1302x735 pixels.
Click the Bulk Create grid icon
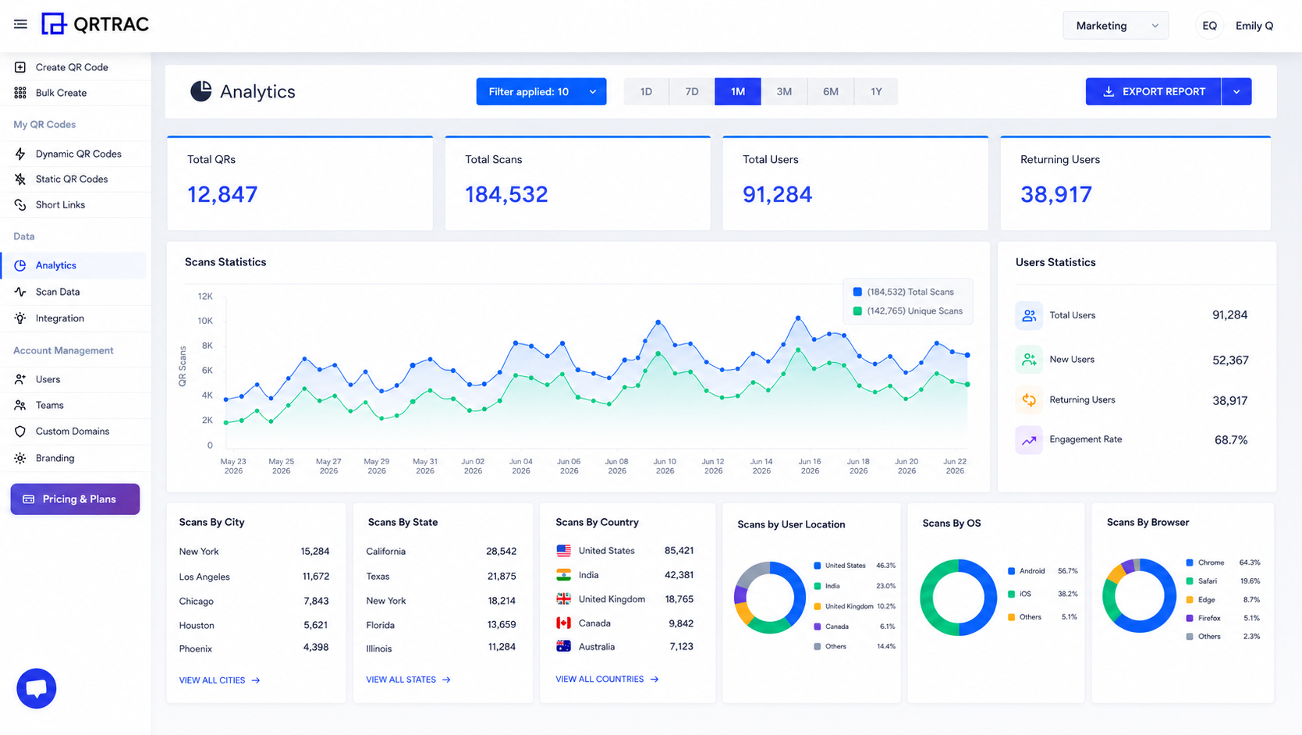(20, 93)
